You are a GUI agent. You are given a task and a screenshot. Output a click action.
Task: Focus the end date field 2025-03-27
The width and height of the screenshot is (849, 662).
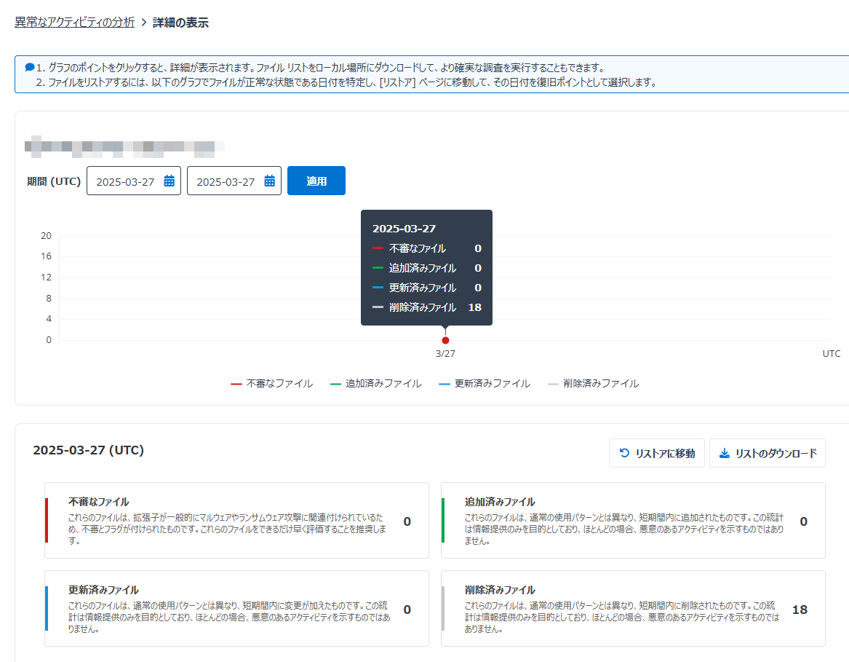(234, 181)
